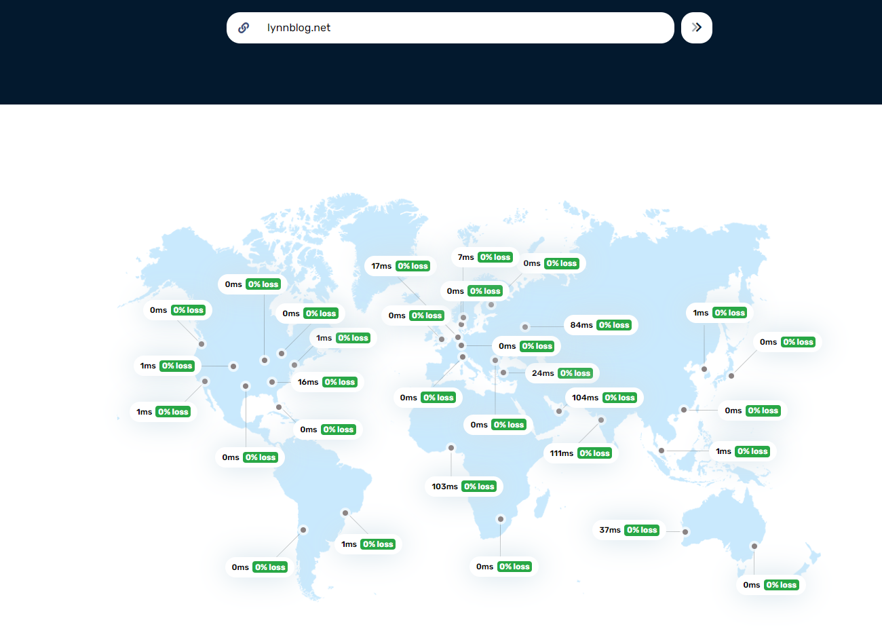
Task: Click the map marker dot beside the 84ms label
Action: click(525, 327)
